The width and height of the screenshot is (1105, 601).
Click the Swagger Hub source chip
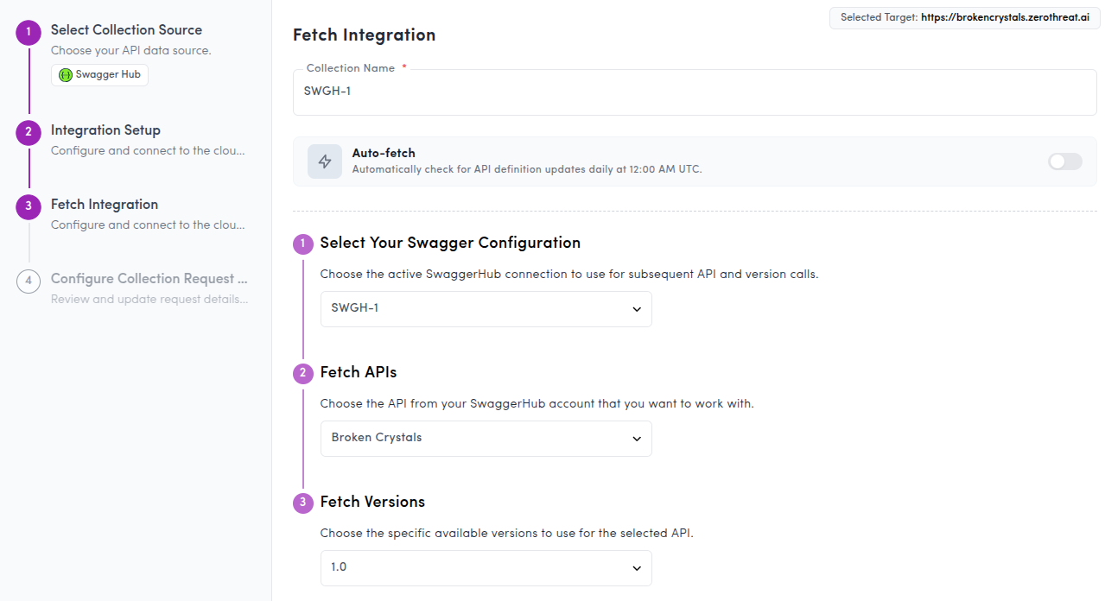click(x=99, y=75)
